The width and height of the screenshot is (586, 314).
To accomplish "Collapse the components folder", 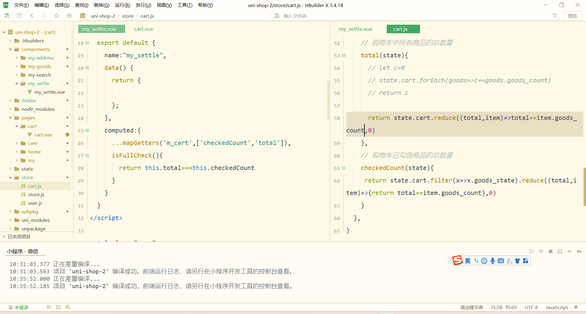I will pyautogui.click(x=10, y=49).
